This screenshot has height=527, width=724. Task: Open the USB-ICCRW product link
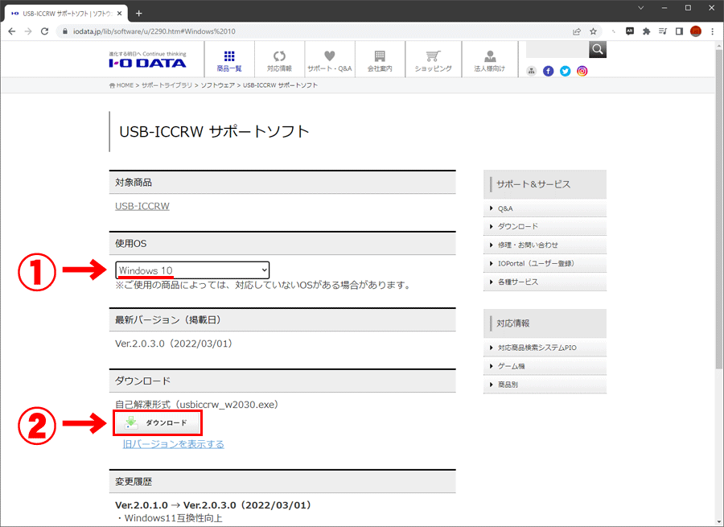pos(142,206)
